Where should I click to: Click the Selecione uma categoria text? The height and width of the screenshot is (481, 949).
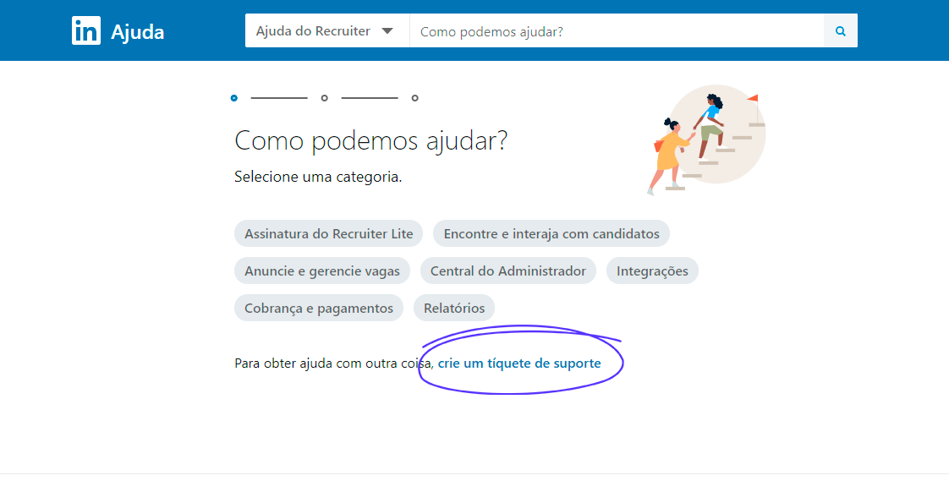(318, 178)
